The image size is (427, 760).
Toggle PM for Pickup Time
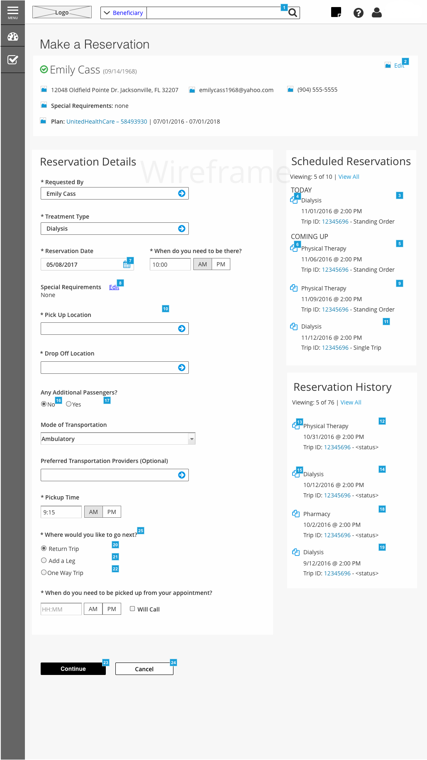pos(112,512)
